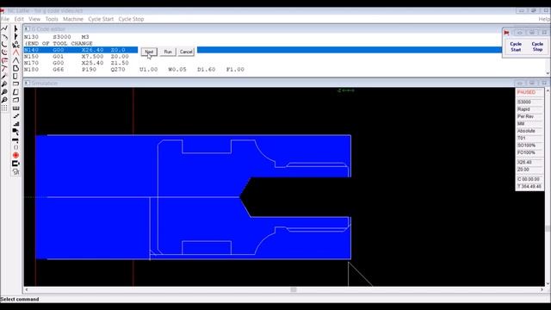Select line N150 G01 X7.500 Z0.00
The width and height of the screenshot is (551, 310).
pyautogui.click(x=77, y=56)
